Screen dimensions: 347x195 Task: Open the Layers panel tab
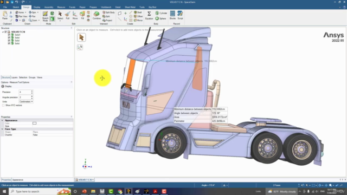click(15, 77)
